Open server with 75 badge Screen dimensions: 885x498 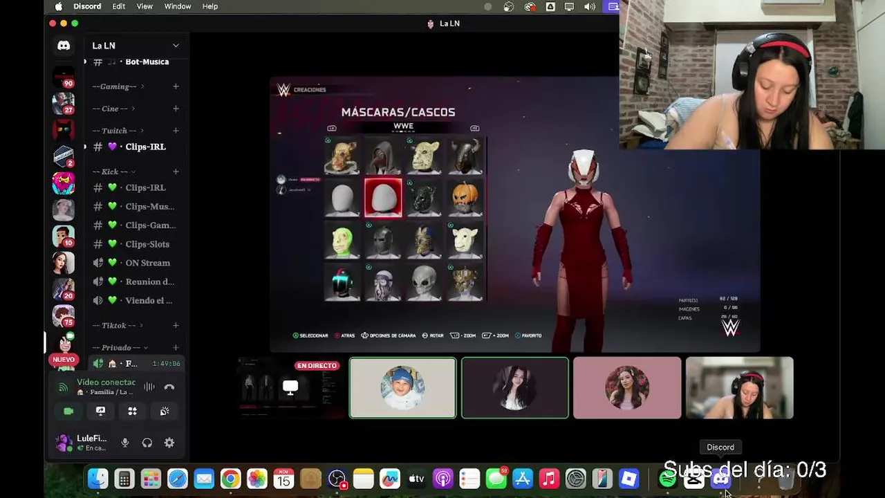coord(64,315)
